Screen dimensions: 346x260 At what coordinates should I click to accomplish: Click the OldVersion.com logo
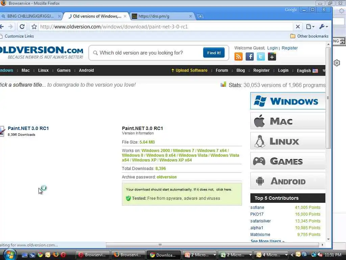pyautogui.click(x=42, y=52)
